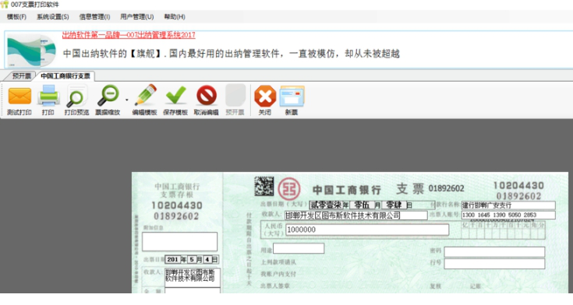Open the 信息管理(I) menu
The width and height of the screenshot is (573, 305).
click(x=94, y=17)
